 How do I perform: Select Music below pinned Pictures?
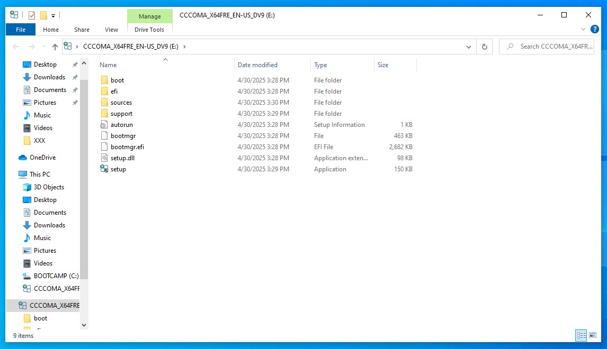point(42,115)
